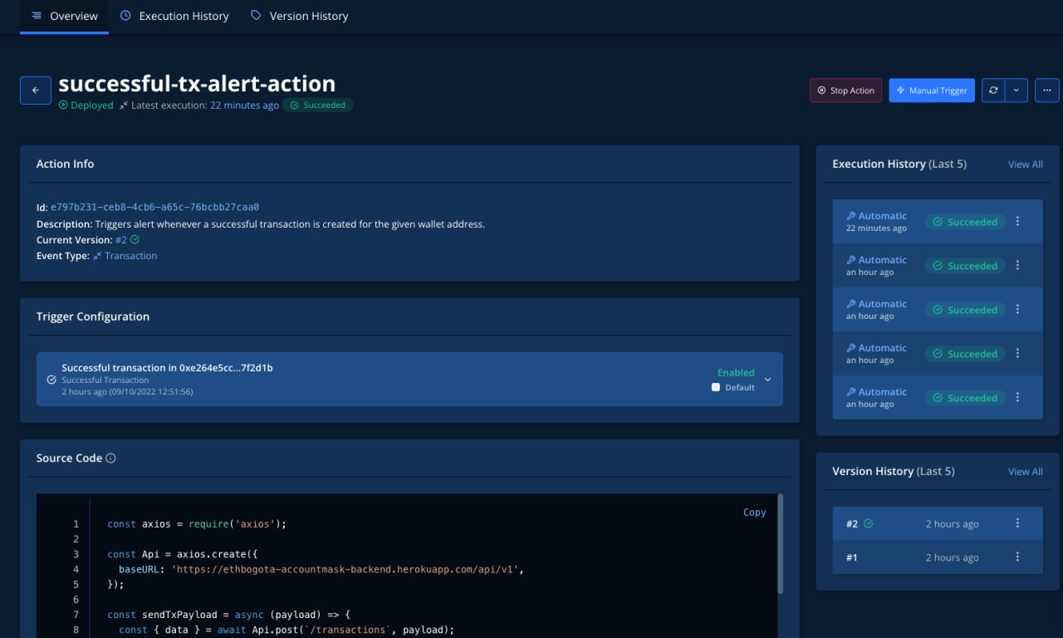Open options menu for version #2

[x=1017, y=523]
